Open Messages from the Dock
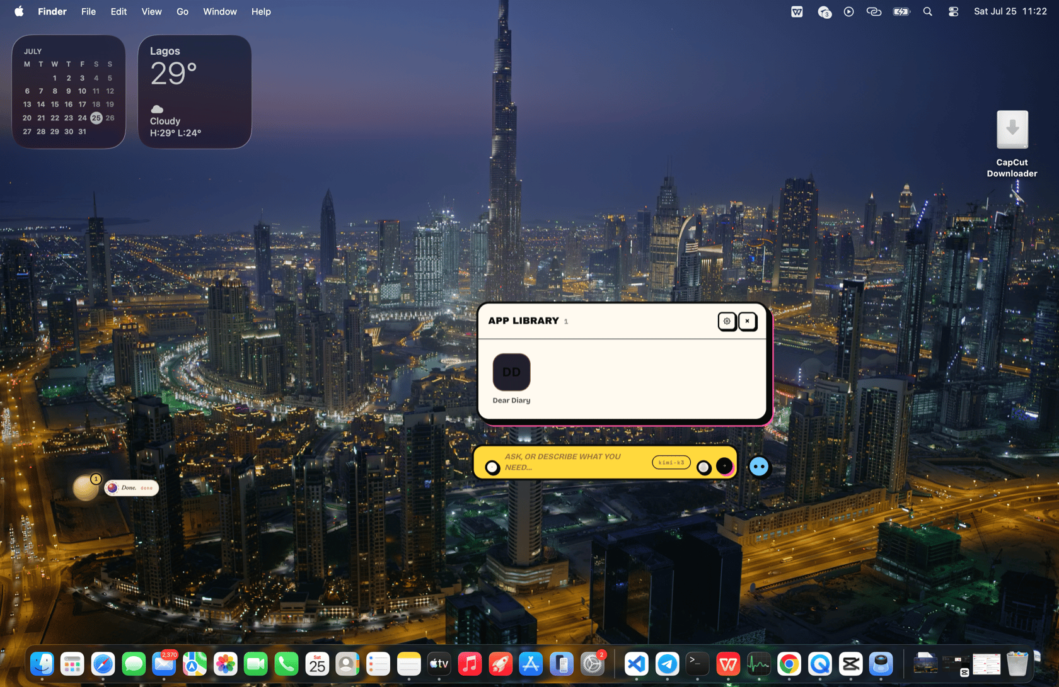 134,664
